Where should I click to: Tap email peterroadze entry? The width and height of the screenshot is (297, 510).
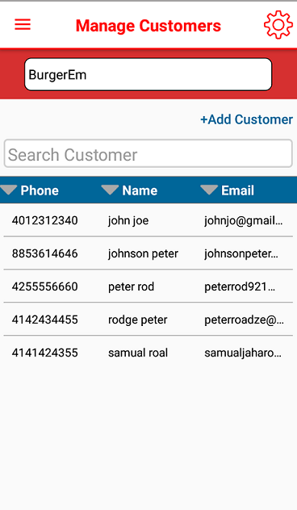tap(244, 320)
